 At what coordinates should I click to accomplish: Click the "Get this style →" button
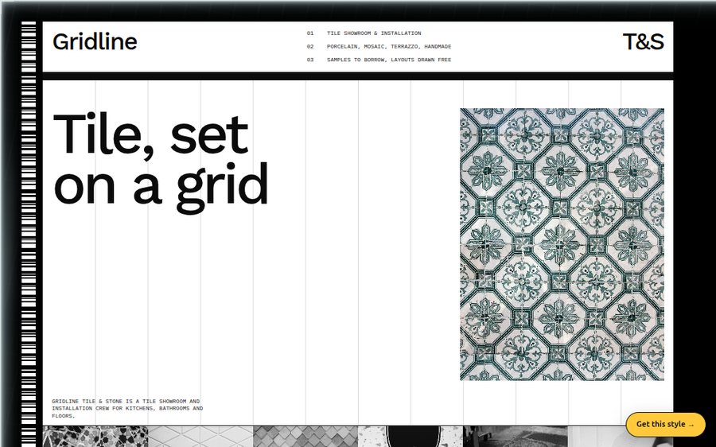click(x=665, y=424)
